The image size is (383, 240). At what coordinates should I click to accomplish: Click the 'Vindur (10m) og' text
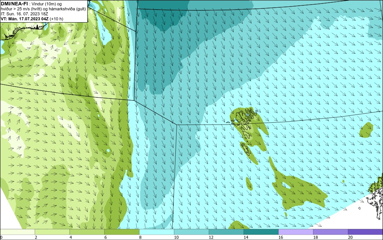(x=47, y=4)
